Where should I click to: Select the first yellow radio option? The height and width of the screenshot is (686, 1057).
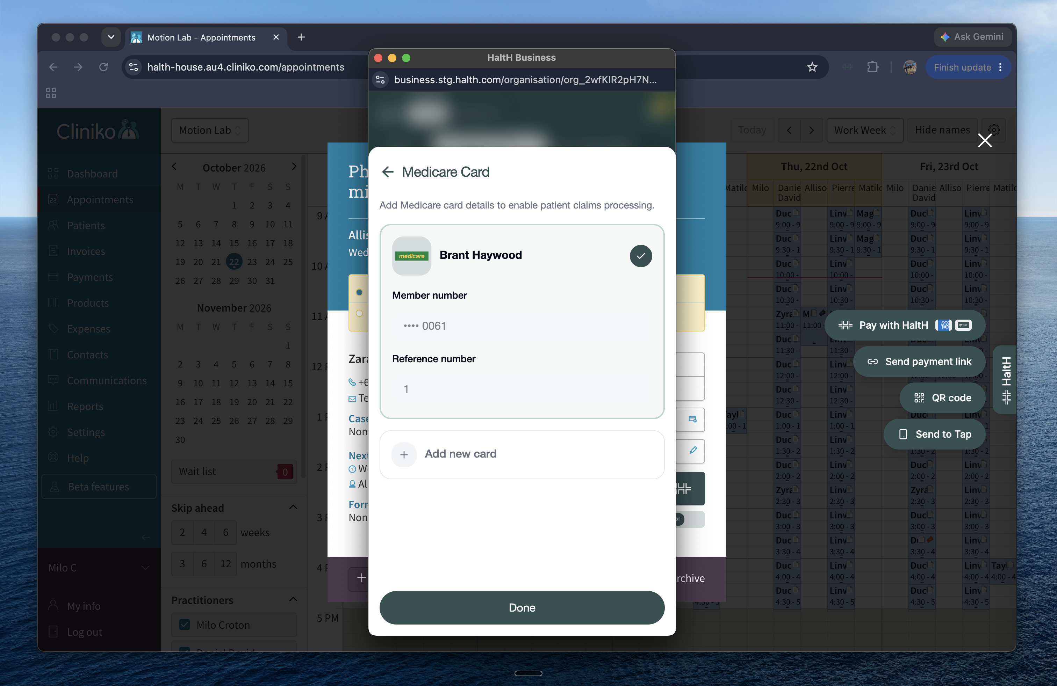359,292
